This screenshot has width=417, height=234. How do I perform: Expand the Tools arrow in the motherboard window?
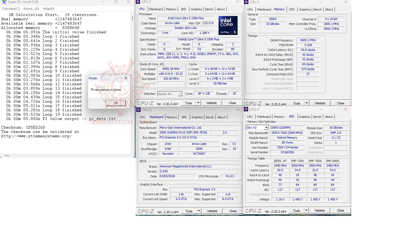click(199, 211)
